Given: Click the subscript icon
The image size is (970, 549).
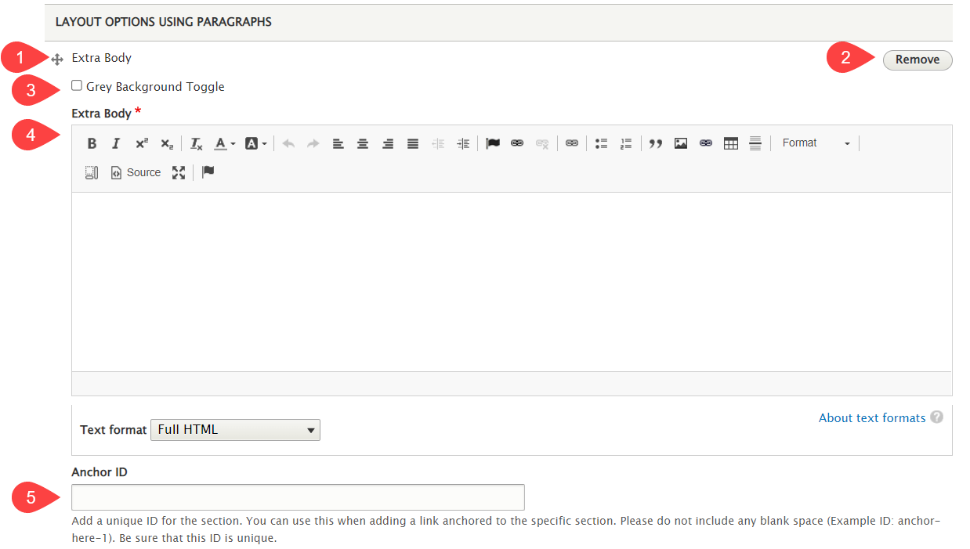Looking at the screenshot, I should click(x=166, y=143).
